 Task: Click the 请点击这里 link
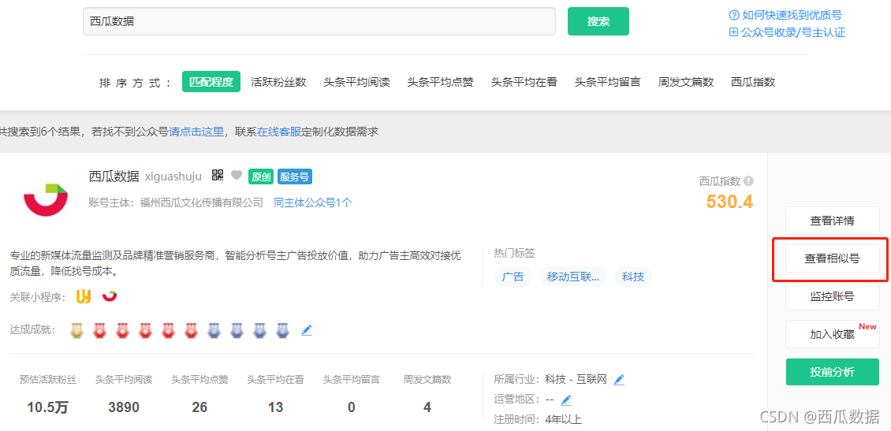click(x=196, y=132)
